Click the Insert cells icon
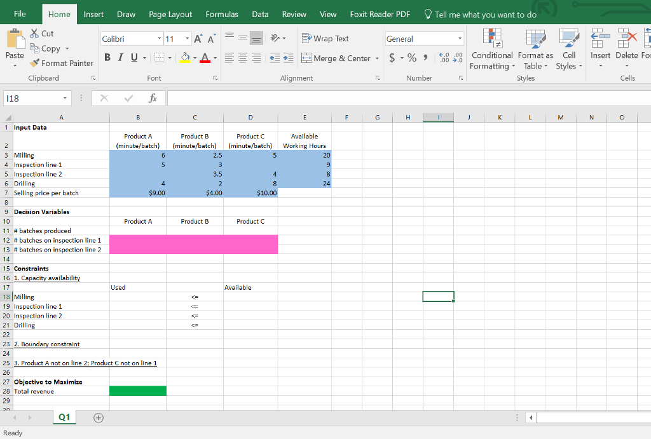651x439 pixels. [600, 38]
